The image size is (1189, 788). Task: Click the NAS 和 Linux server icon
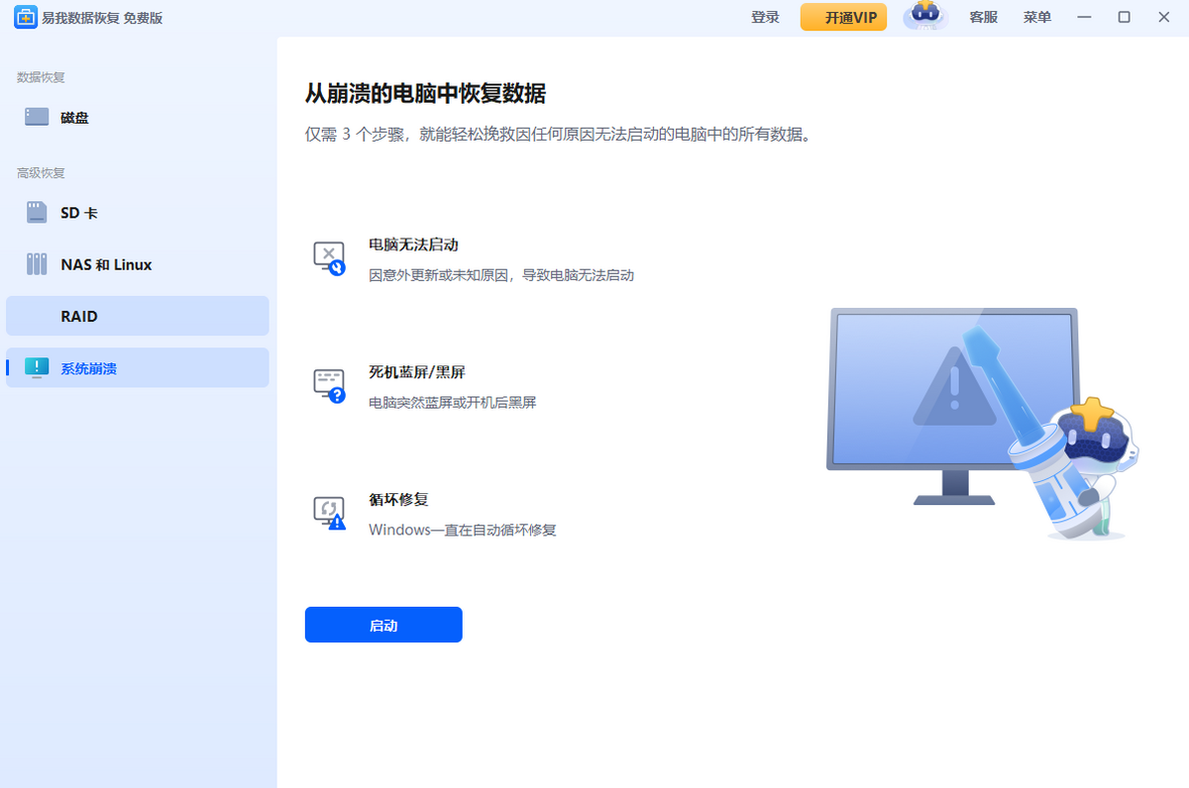click(37, 264)
